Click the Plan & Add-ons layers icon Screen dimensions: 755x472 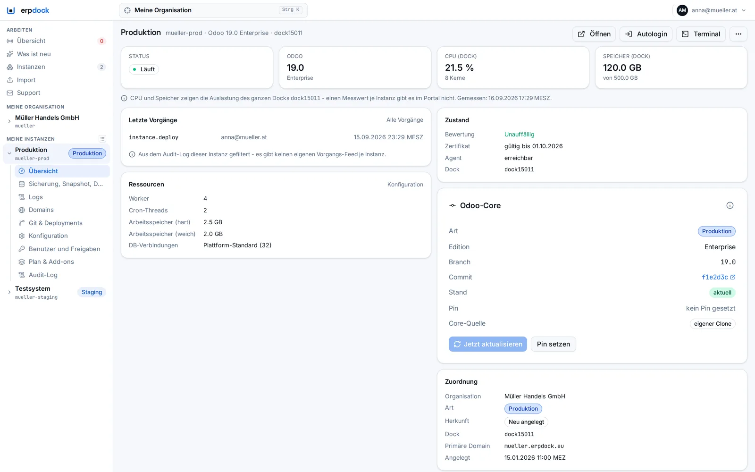pos(22,262)
